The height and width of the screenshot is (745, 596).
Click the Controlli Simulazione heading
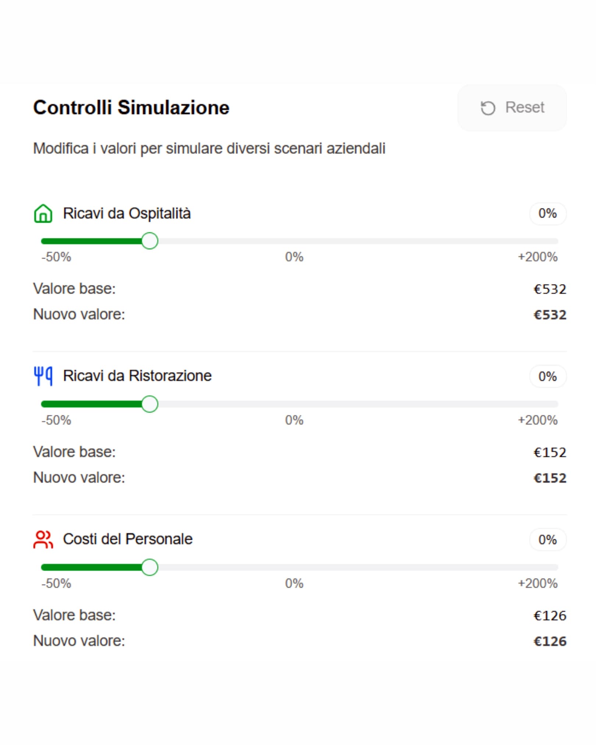coord(131,108)
